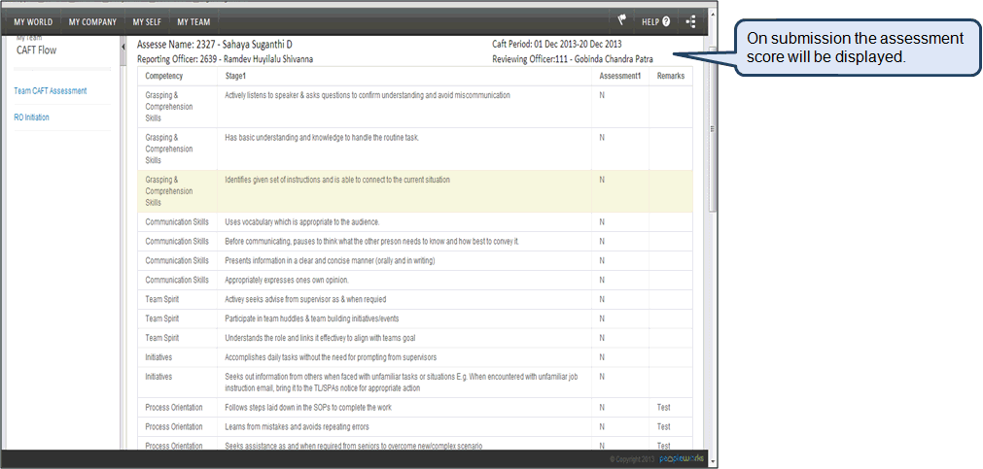Select highlighted row 'Identifies given set of instructions'
The image size is (983, 469).
(x=415, y=191)
